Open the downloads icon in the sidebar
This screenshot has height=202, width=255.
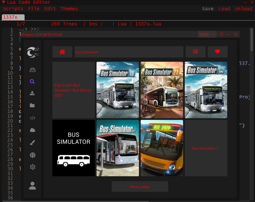point(32,93)
